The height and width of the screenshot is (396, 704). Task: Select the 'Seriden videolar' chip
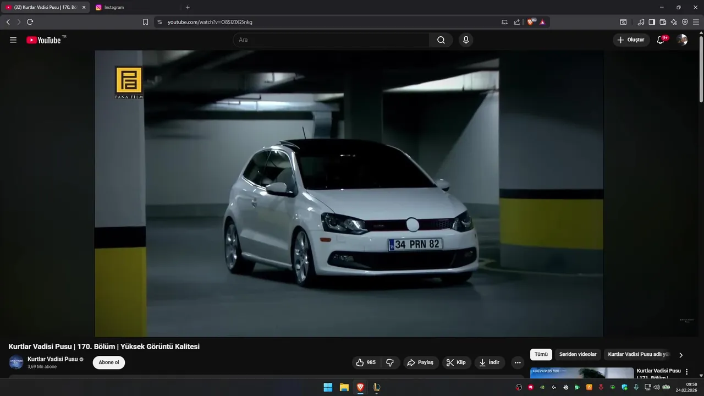(577, 355)
